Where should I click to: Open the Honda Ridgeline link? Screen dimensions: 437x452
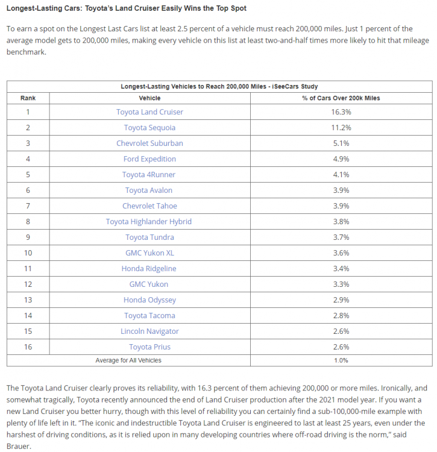tap(149, 269)
